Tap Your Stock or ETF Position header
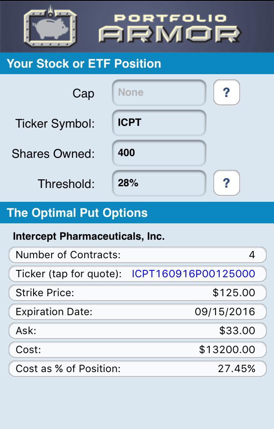274x429 pixels. (84, 63)
